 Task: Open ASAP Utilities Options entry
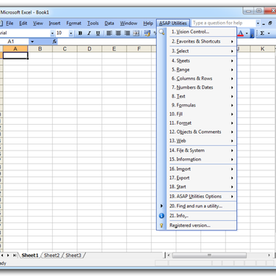(x=201, y=197)
